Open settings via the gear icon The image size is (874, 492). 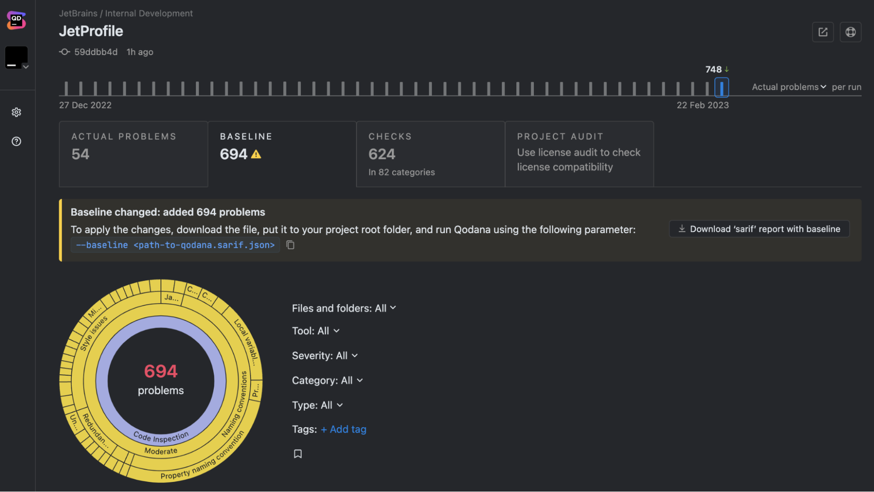click(16, 112)
